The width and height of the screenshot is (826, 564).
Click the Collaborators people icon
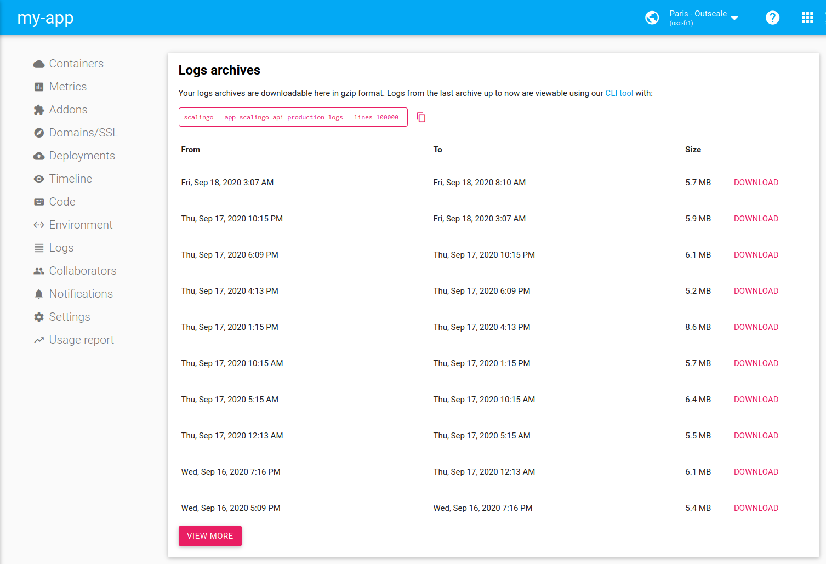tap(39, 271)
